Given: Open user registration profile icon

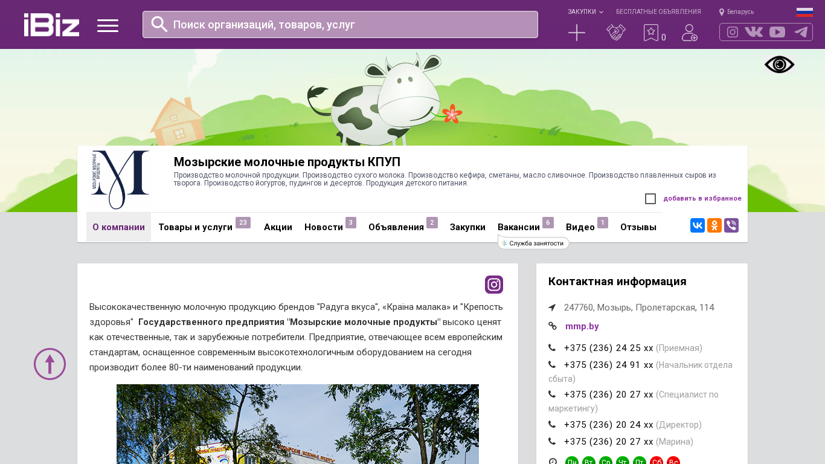Looking at the screenshot, I should click(690, 33).
